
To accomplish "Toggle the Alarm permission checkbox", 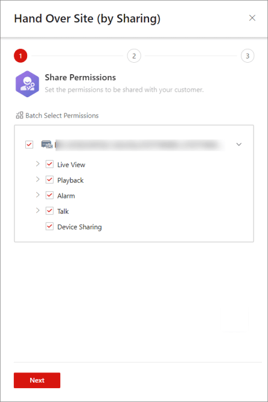I will 49,196.
